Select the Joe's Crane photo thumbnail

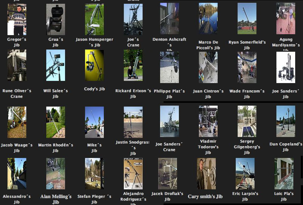tap(133, 19)
